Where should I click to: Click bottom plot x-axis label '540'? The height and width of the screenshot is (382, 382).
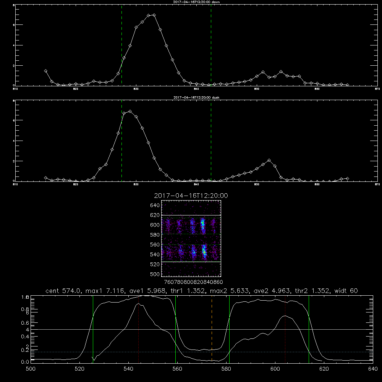point(128,369)
